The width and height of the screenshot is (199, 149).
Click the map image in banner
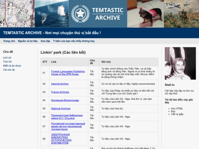pyautogui.click(x=17, y=14)
